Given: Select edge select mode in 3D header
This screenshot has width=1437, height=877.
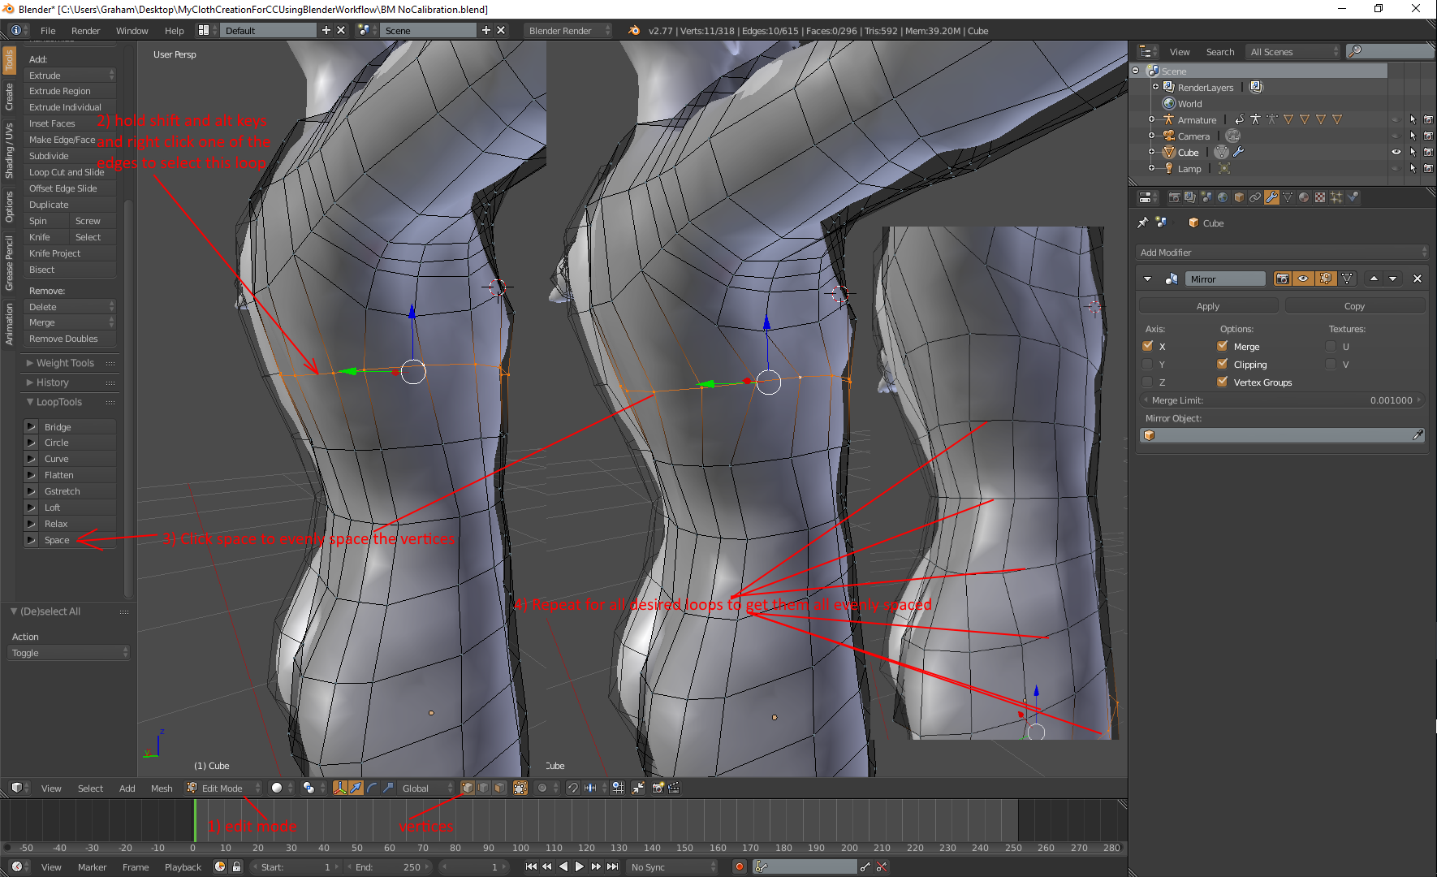Looking at the screenshot, I should (x=484, y=788).
